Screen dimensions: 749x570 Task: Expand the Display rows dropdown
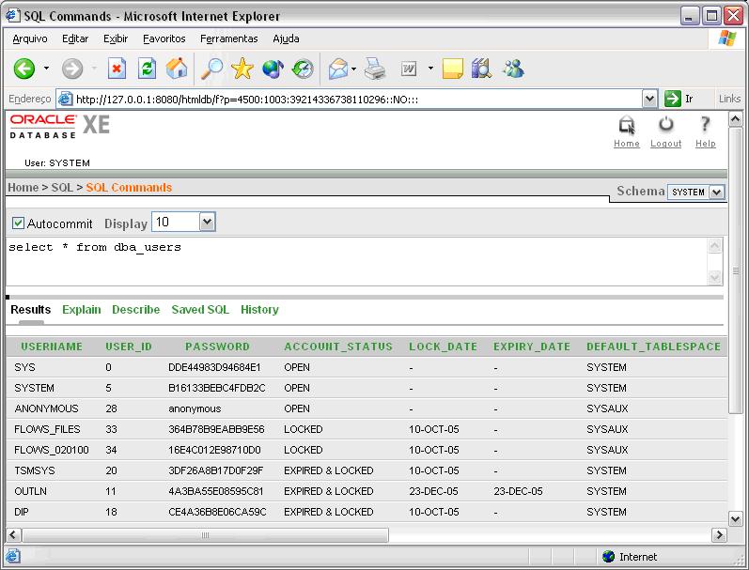click(x=208, y=223)
